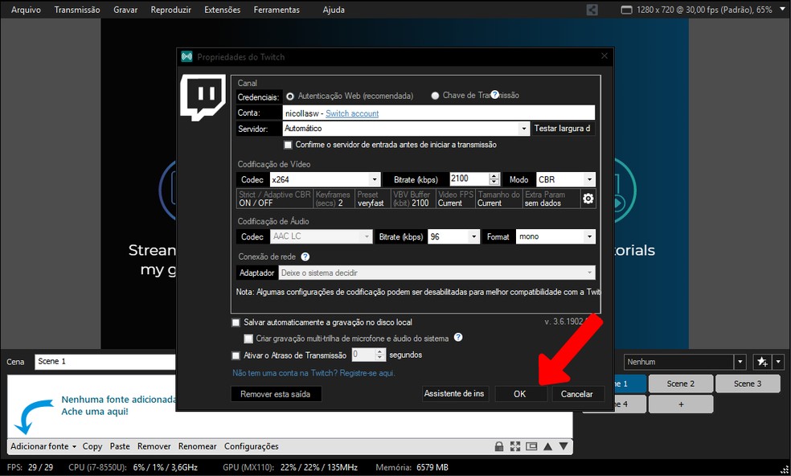Switch to Scene 3
Viewport: 791px width, 476px height.
[748, 384]
